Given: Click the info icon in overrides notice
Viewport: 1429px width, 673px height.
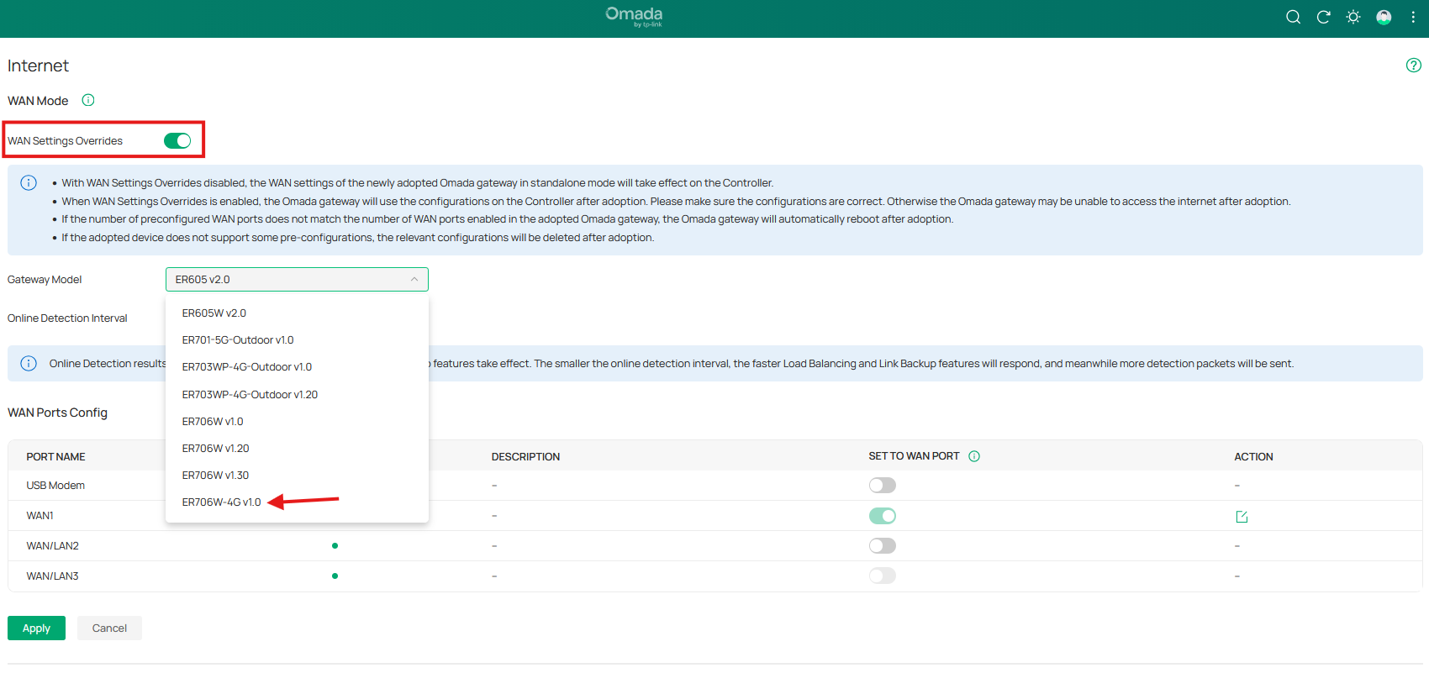Looking at the screenshot, I should [29, 183].
